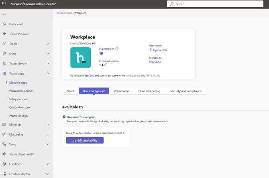Click the Teams Premium diamond icon

click(x=4, y=34)
